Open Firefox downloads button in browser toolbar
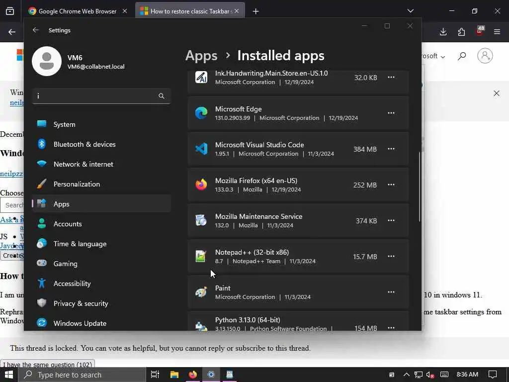This screenshot has width=509, height=382. click(x=443, y=32)
